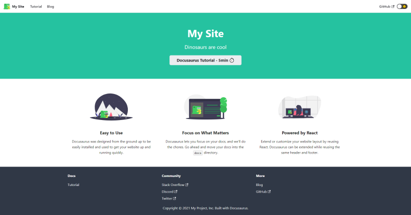Click the external link icon beside navbar GitHub
This screenshot has height=215, width=411.
tap(393, 6)
